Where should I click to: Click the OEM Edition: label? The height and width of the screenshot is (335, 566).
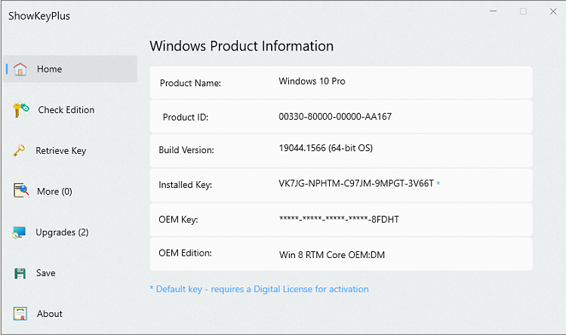185,253
